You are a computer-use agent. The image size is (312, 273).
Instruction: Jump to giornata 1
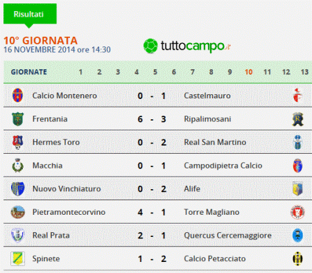click(80, 72)
